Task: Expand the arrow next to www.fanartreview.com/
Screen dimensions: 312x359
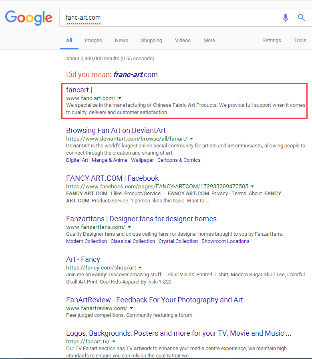Action: (131, 308)
